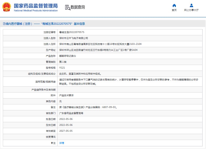Click the 网上办事大厅 text label
Image resolution: width=206 pixels, height=149 pixels.
[191, 10]
